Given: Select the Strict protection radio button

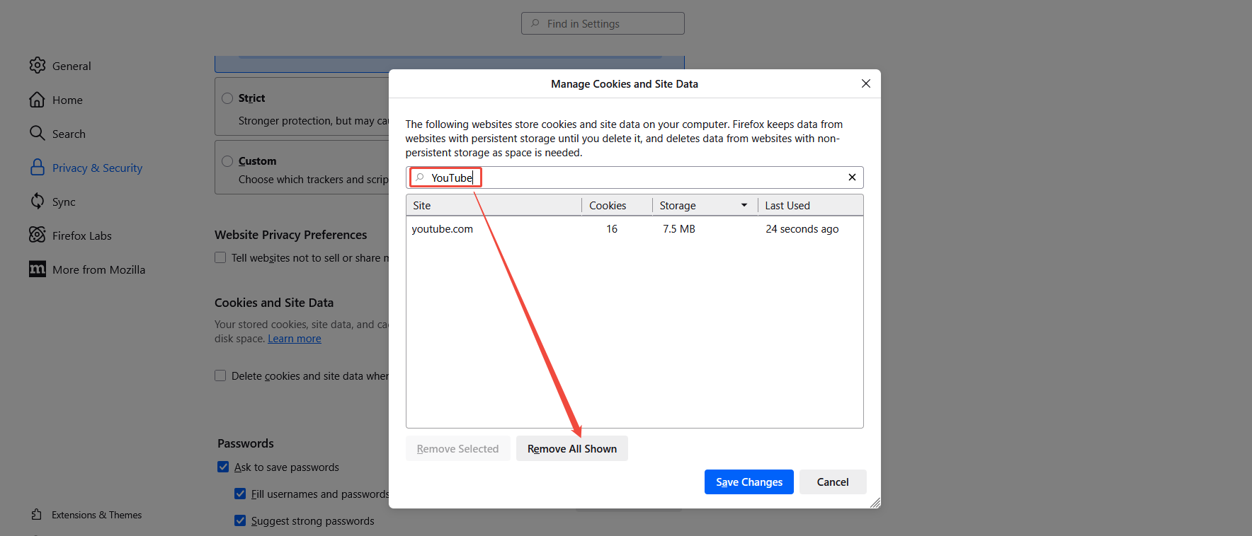Looking at the screenshot, I should tap(227, 98).
